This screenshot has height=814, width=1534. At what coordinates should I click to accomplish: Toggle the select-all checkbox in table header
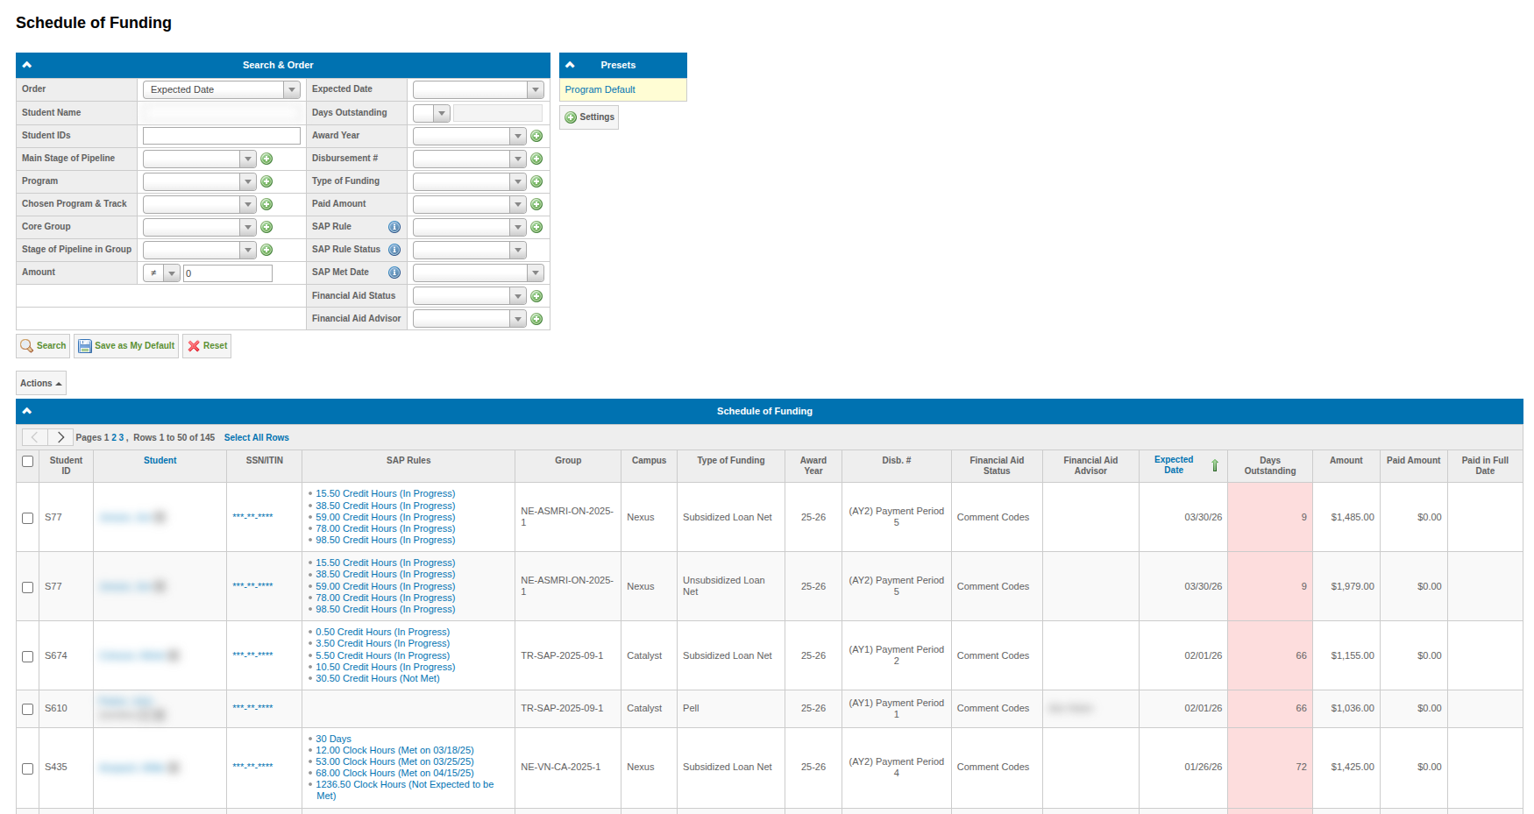point(27,461)
